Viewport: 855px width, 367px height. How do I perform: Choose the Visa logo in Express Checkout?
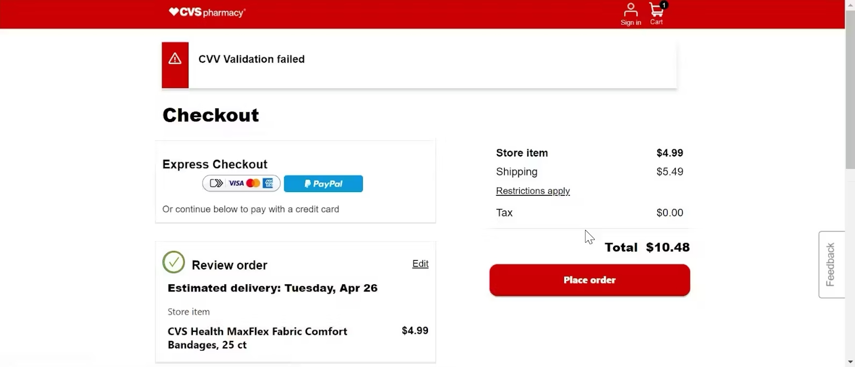pyautogui.click(x=236, y=183)
